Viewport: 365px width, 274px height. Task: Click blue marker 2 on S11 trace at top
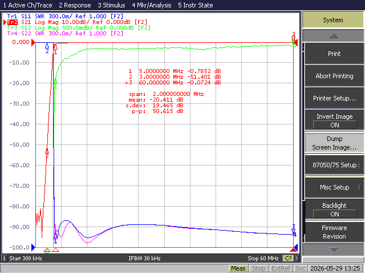click(x=47, y=48)
